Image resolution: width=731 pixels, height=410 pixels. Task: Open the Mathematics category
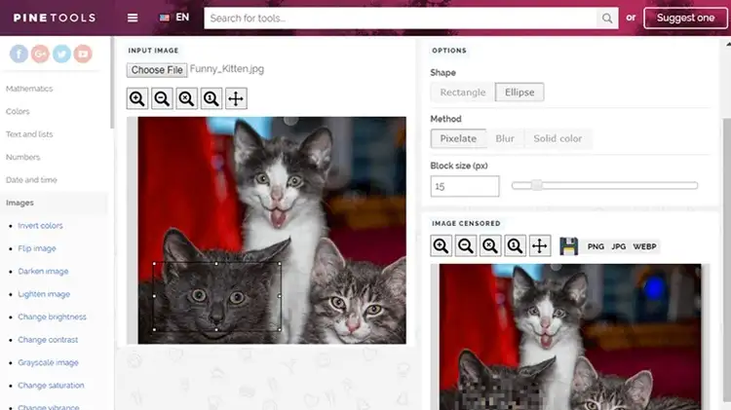click(29, 89)
